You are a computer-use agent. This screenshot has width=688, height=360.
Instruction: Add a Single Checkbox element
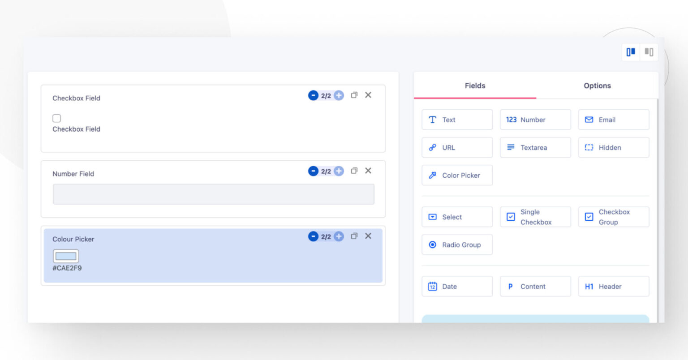click(x=535, y=217)
